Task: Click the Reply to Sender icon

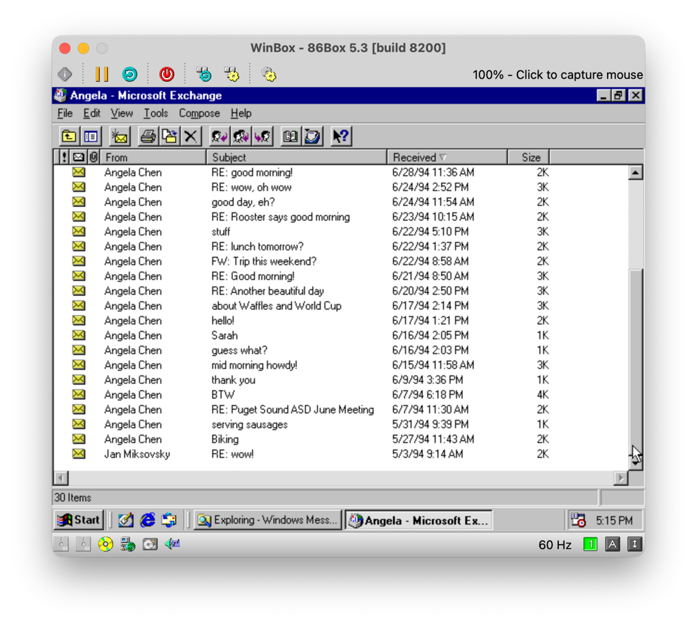Action: click(220, 137)
